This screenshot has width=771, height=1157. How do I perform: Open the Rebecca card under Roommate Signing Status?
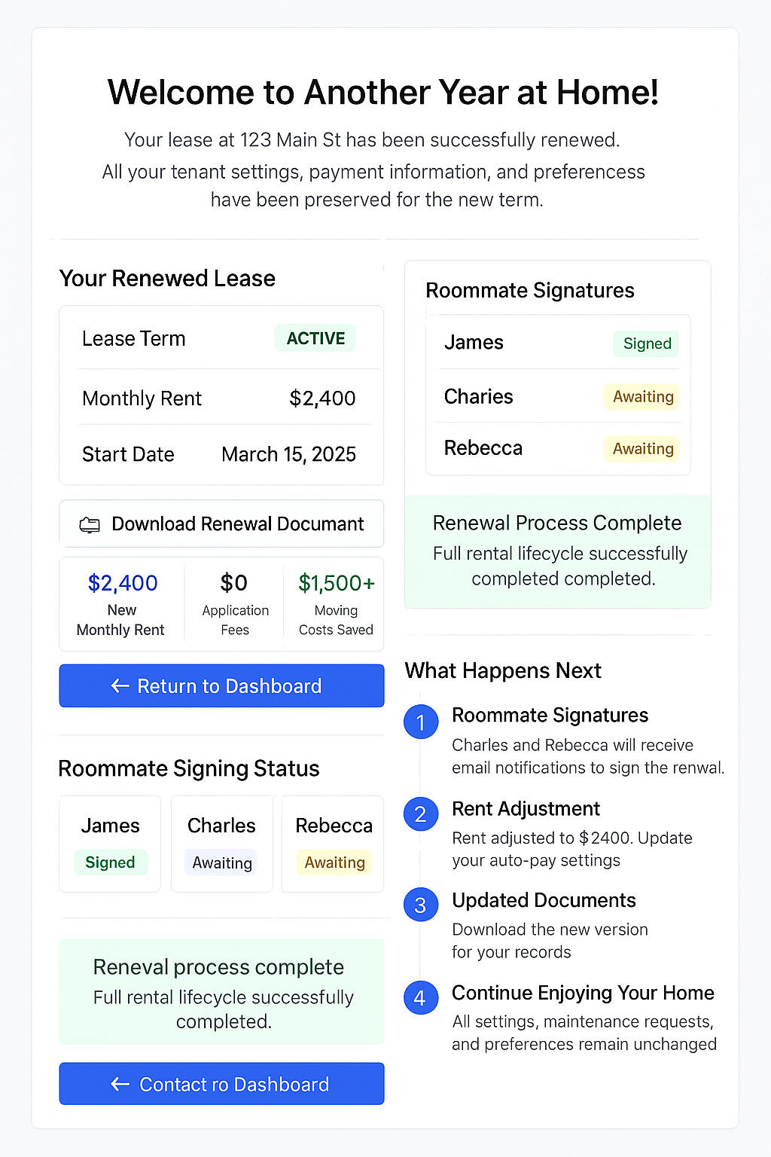[x=334, y=844]
